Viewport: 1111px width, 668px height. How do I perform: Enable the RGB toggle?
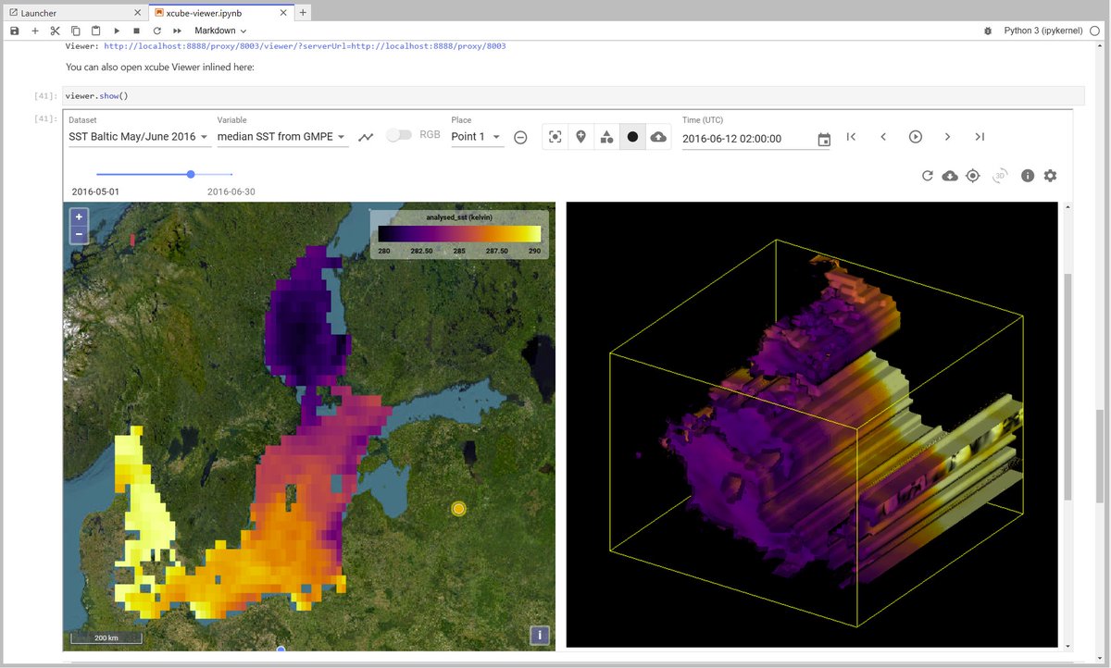click(x=399, y=134)
